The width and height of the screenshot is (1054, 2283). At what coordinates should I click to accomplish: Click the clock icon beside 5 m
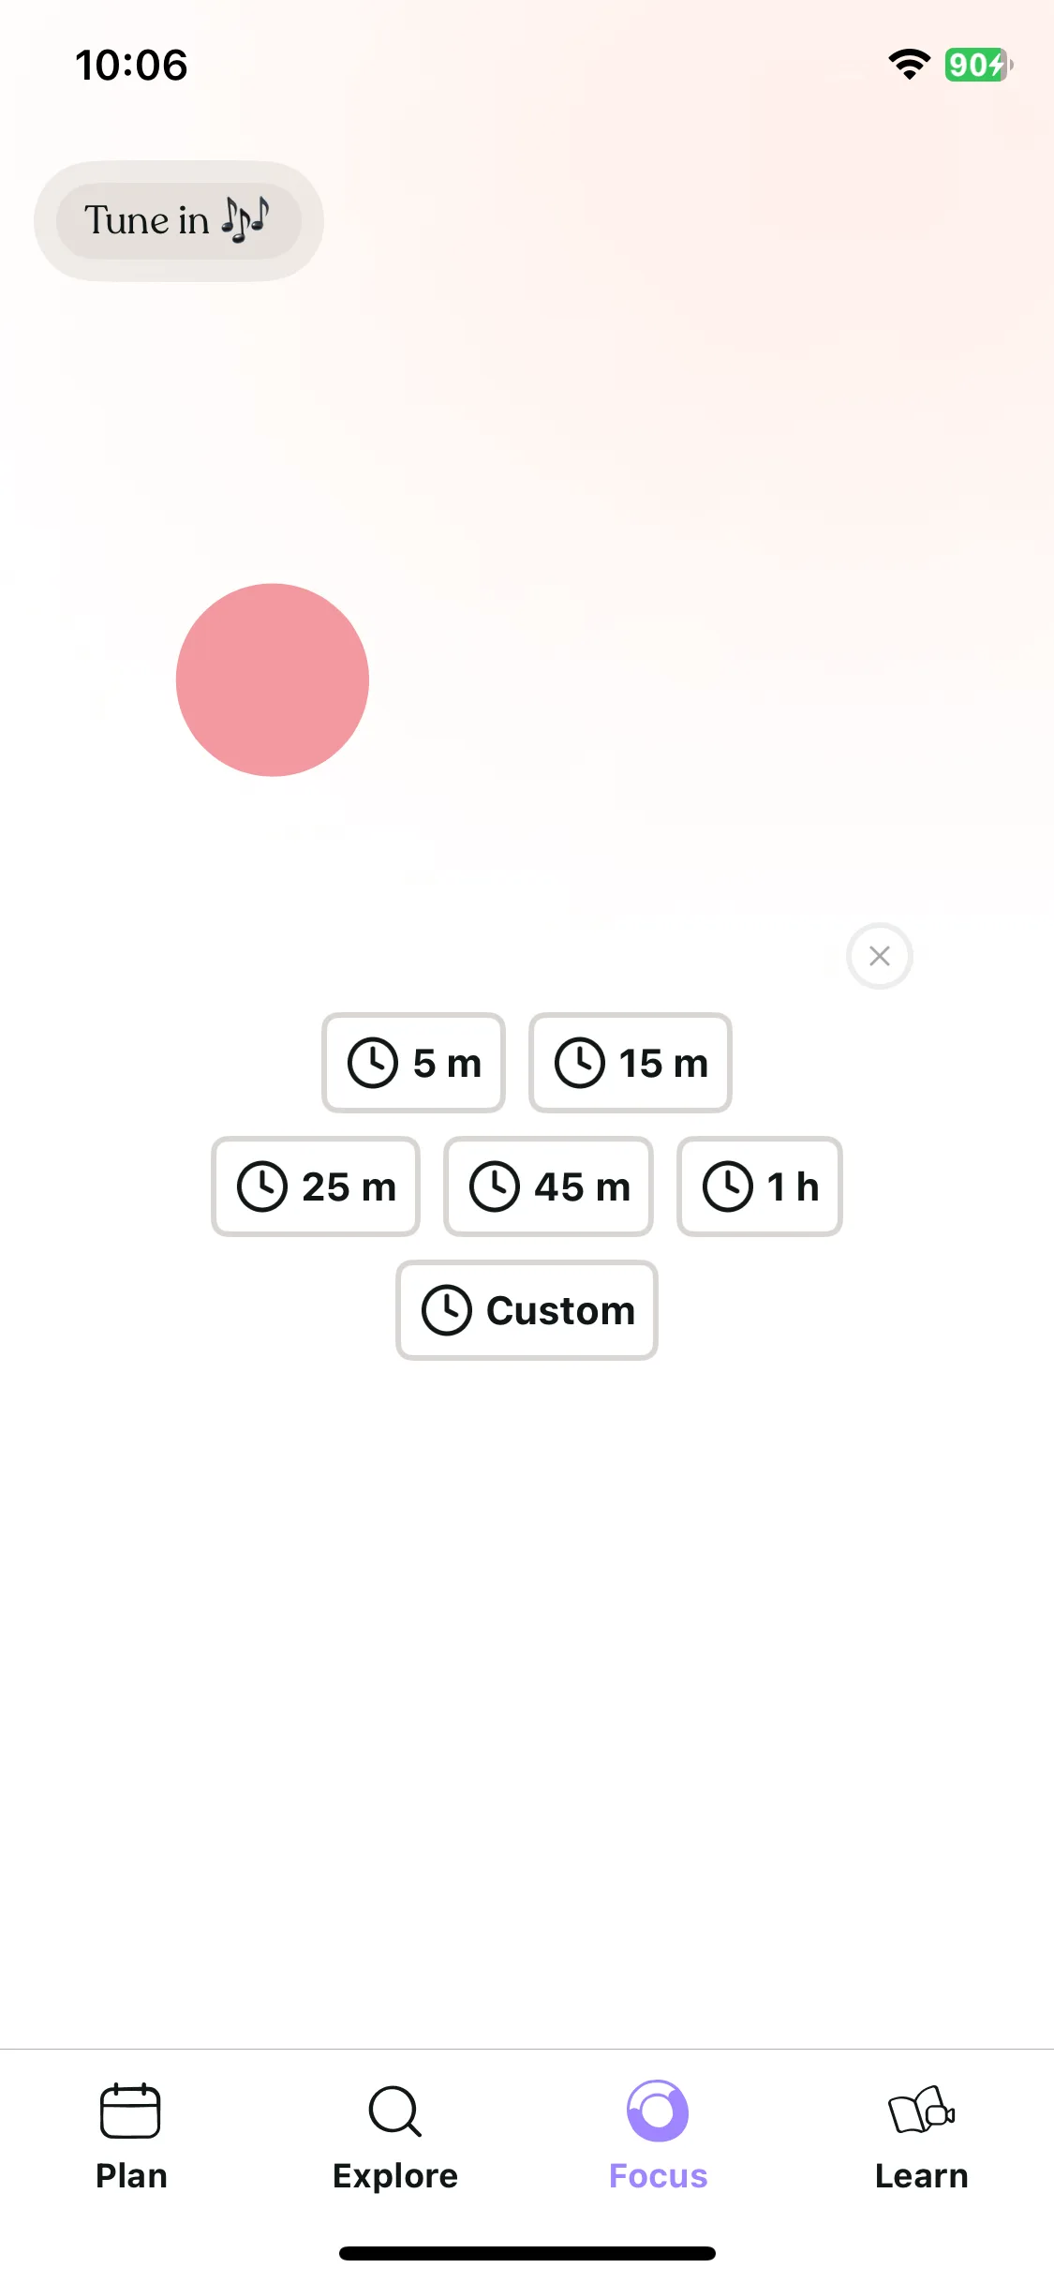(x=373, y=1063)
